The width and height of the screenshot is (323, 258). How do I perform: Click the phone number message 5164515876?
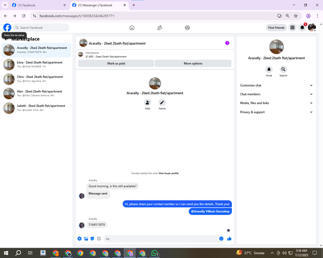tap(97, 224)
